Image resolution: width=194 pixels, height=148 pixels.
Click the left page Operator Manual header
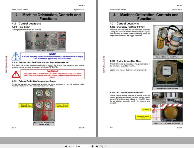pyautogui.click(x=79, y=10)
